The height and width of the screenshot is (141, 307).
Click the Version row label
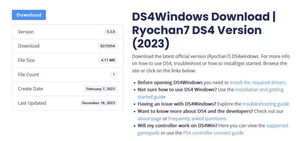tap(26, 32)
